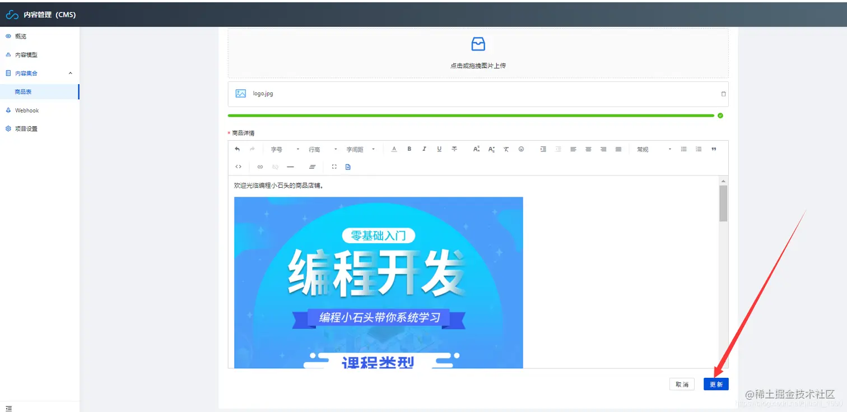847x412 pixels.
Task: Open the 常规 paragraph style dropdown
Action: [x=654, y=149]
